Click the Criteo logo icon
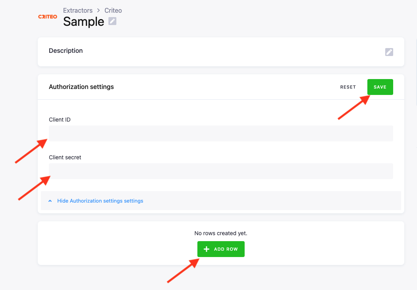The width and height of the screenshot is (417, 290). coord(48,17)
